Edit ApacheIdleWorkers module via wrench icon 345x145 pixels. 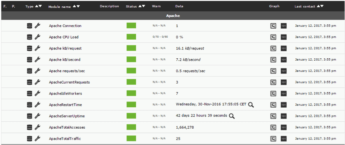38,93
